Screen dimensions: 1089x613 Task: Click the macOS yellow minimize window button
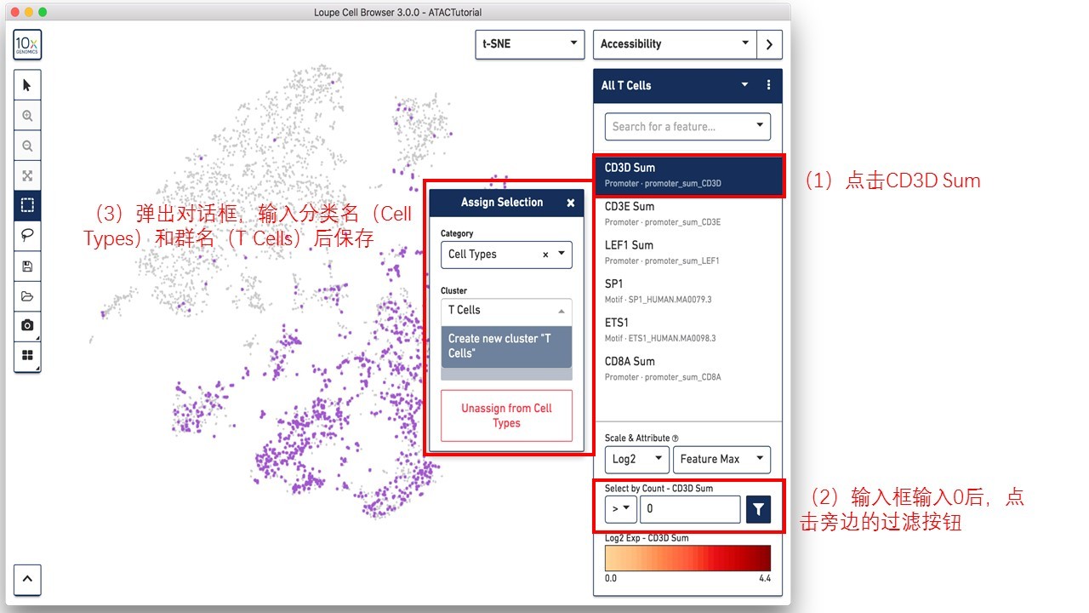coord(29,13)
